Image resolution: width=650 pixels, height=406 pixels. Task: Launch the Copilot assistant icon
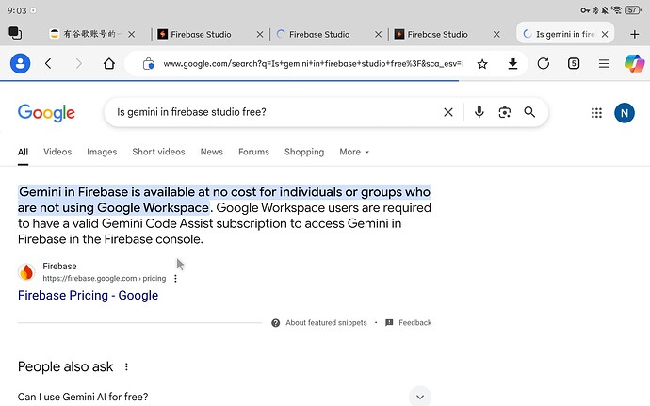[x=634, y=63]
